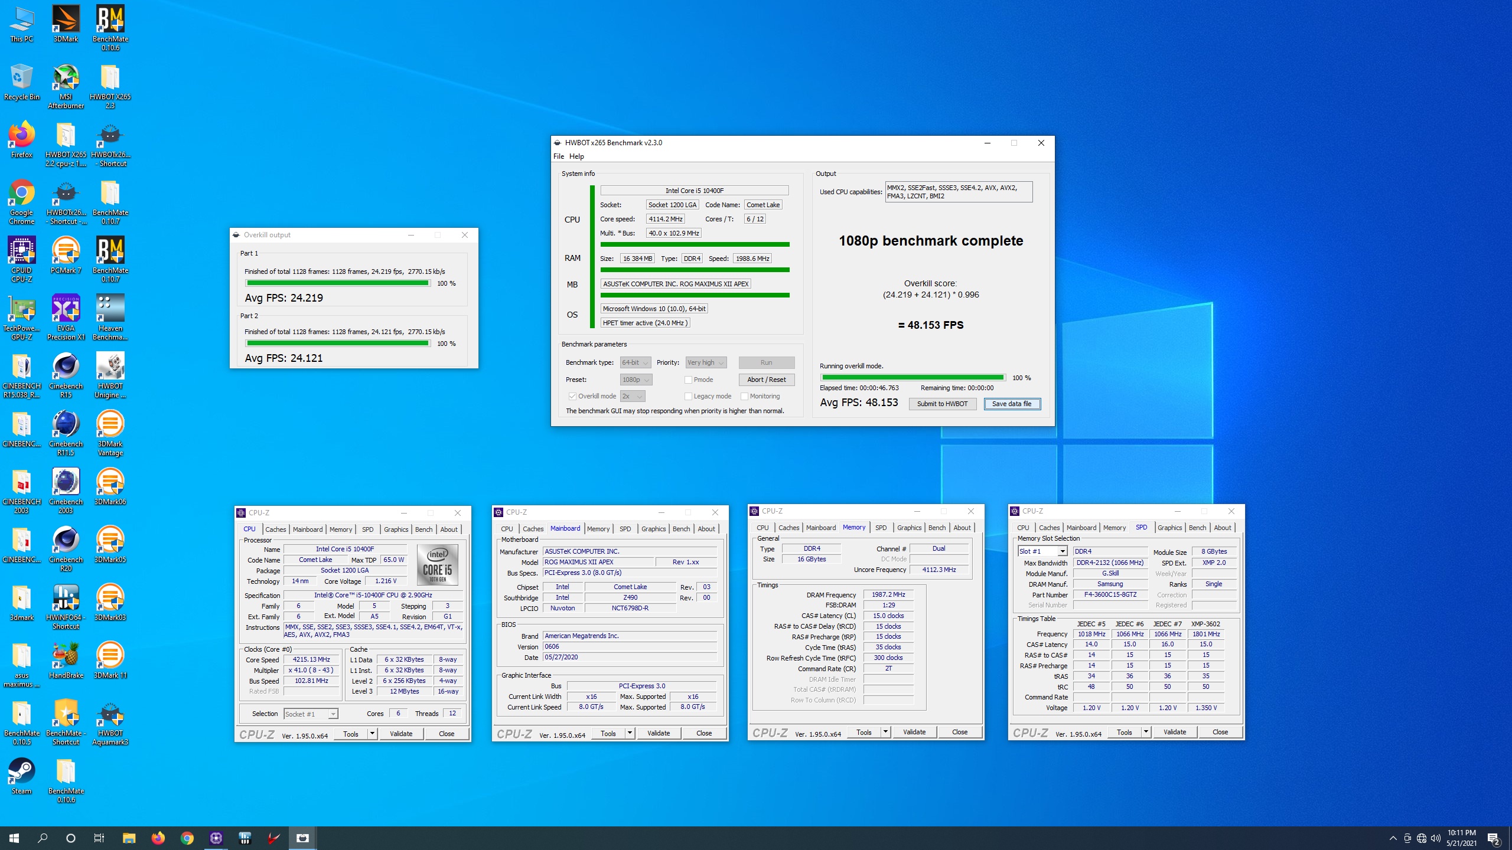Switch to About tab in CPU-Z SPD window
The height and width of the screenshot is (850, 1512).
pos(1223,527)
